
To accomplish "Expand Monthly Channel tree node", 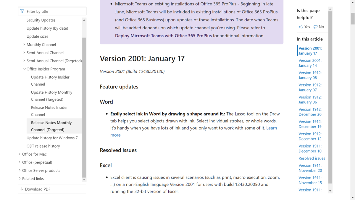I will pos(24,44).
